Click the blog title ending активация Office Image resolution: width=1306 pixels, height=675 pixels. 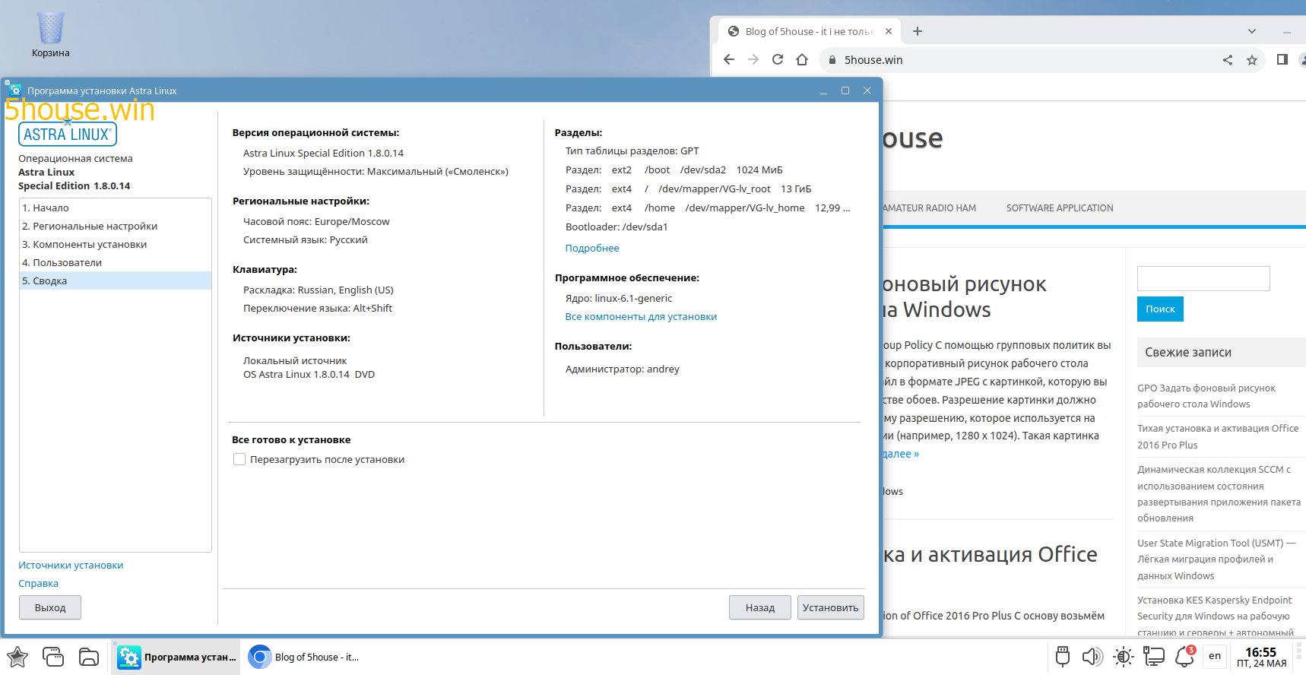coord(990,554)
